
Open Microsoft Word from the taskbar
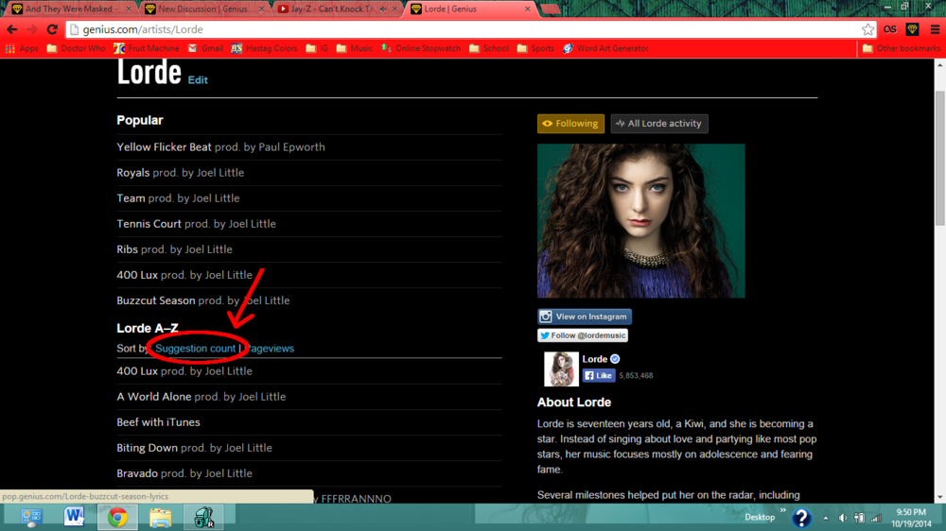pos(75,517)
